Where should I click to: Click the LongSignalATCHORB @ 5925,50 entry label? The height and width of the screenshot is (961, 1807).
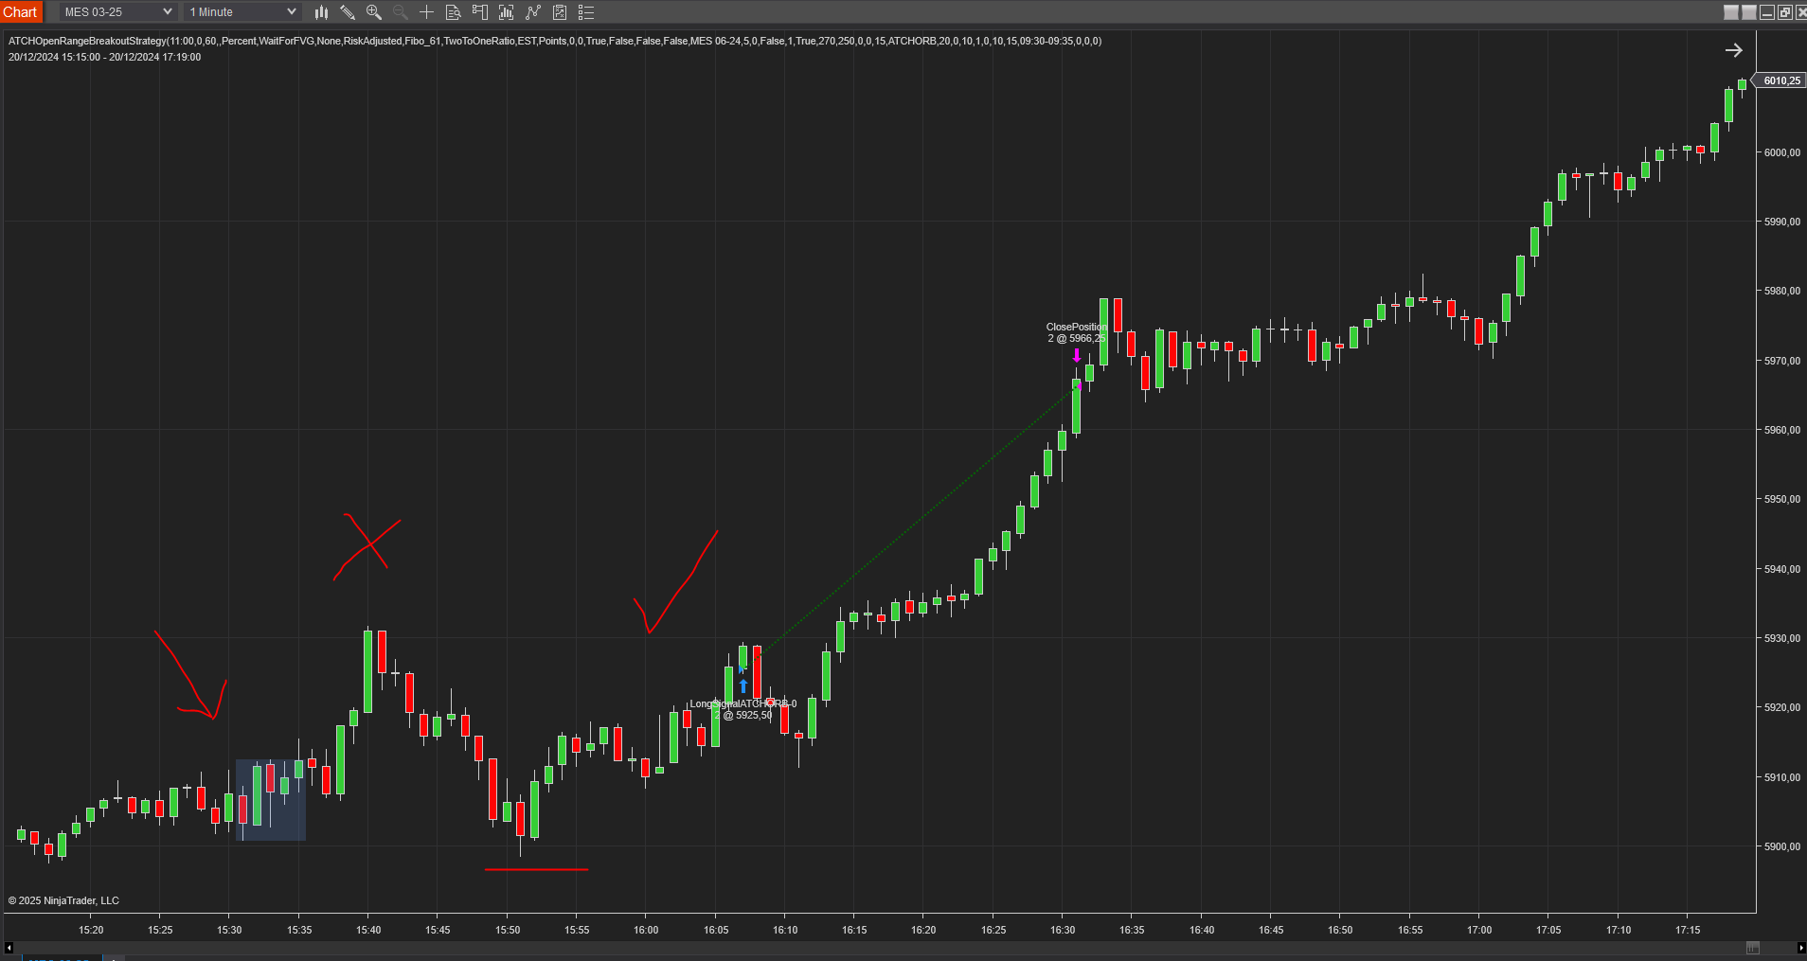pyautogui.click(x=743, y=709)
